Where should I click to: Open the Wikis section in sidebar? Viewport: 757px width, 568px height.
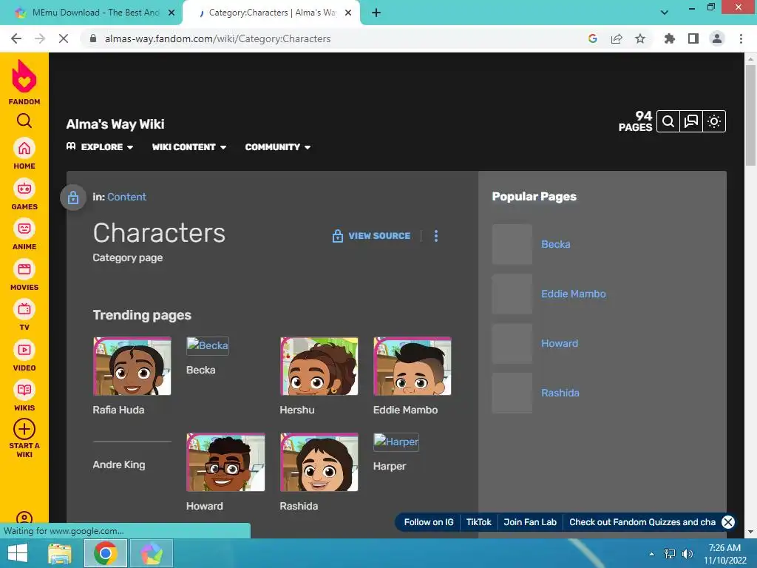coord(24,396)
